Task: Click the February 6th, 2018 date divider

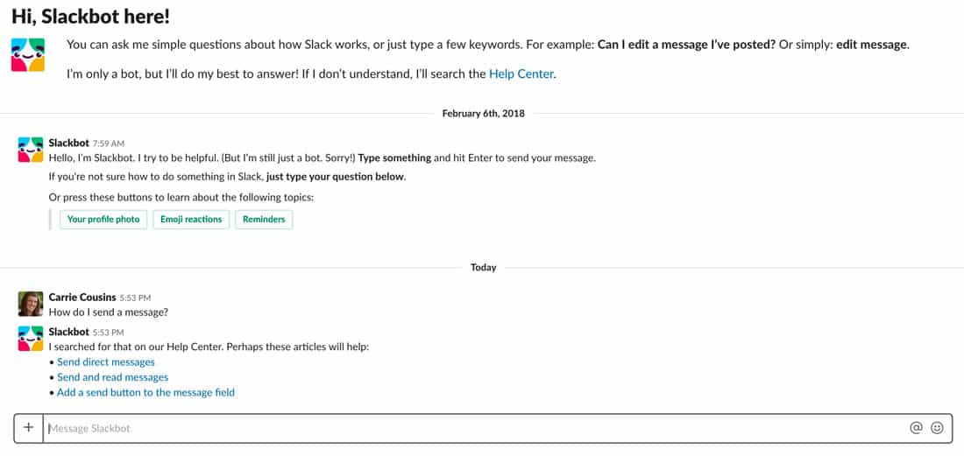Action: click(x=483, y=114)
